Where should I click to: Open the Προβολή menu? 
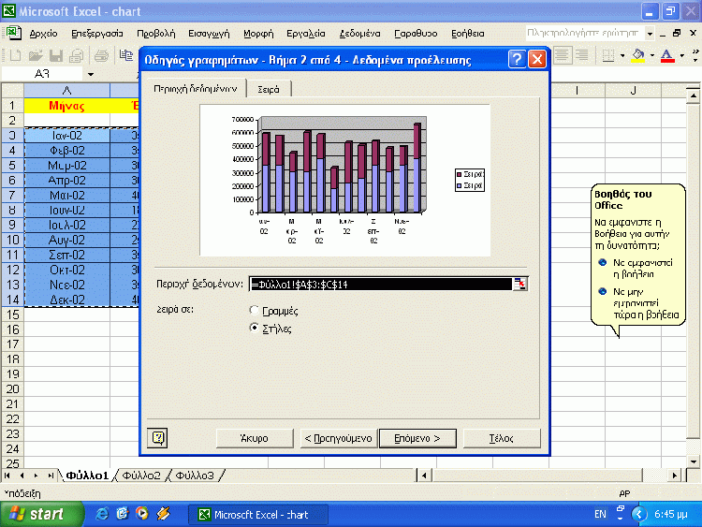tap(155, 33)
